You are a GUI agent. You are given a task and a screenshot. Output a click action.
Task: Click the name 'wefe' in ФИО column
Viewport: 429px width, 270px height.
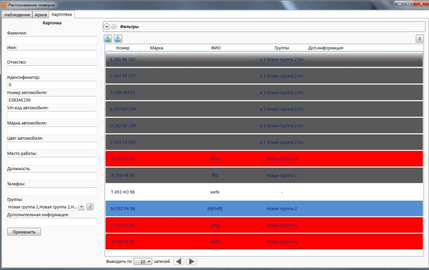tap(215, 192)
